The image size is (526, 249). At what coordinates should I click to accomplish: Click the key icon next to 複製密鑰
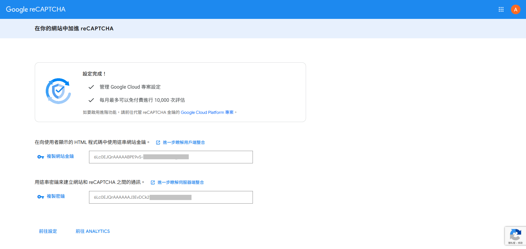click(41, 197)
